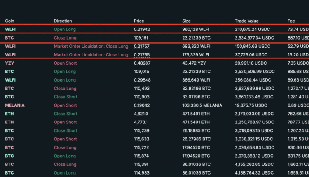The height and width of the screenshot is (177, 309).
Task: Click the trade value 210,675.24 USDC
Action: (254, 29)
